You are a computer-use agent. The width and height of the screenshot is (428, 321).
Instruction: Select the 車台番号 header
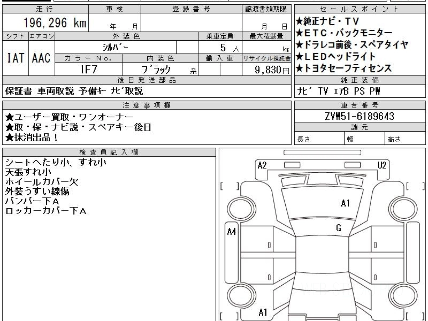click(x=360, y=105)
